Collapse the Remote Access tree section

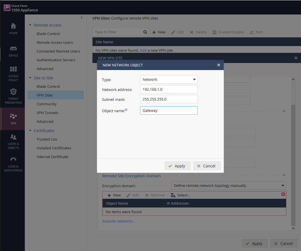pos(30,25)
